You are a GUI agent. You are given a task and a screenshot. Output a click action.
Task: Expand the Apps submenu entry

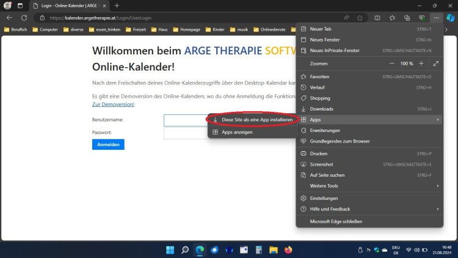click(x=369, y=120)
